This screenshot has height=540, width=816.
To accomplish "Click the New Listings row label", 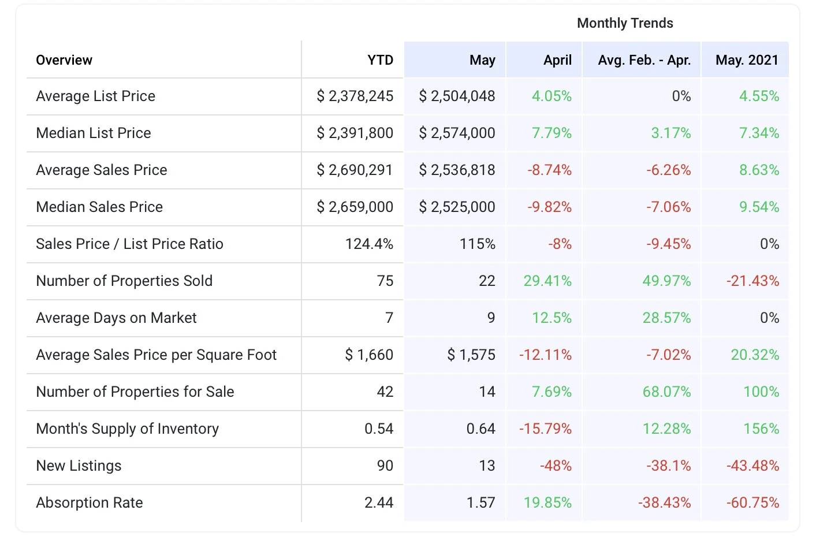I will coord(79,465).
